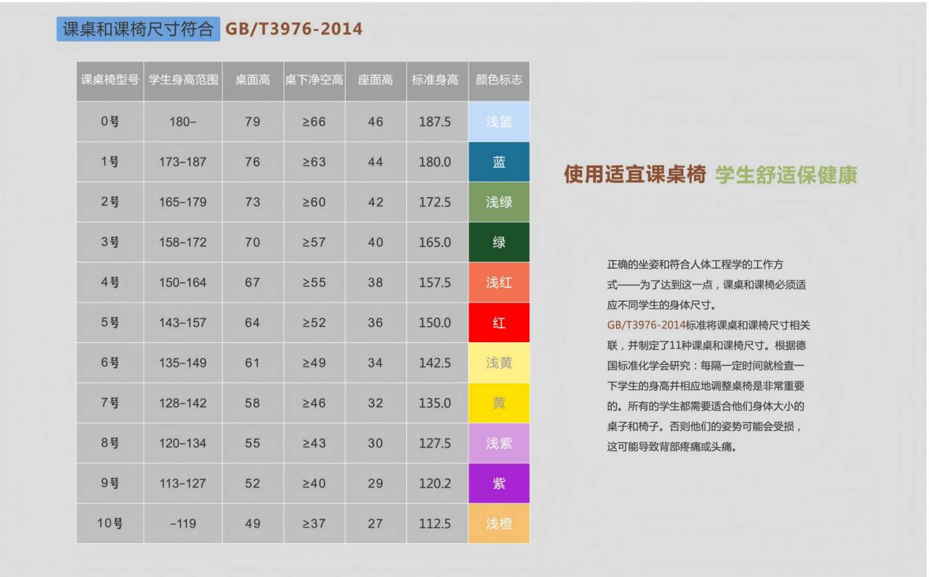The height and width of the screenshot is (577, 929).
Task: Click the 颜色标志 column header
Action: [498, 80]
